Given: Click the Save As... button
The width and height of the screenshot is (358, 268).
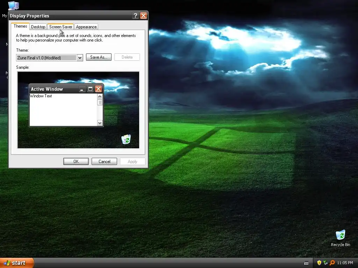Looking at the screenshot, I should tap(99, 57).
